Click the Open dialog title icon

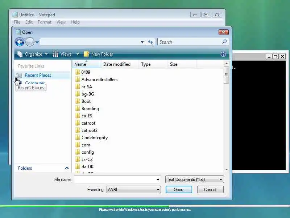[x=18, y=32]
